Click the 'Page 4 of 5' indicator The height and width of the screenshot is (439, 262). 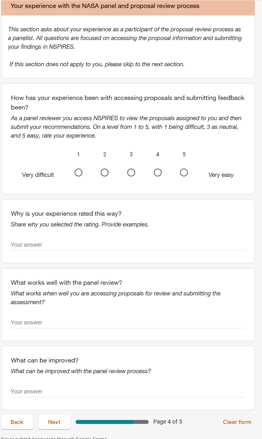168,422
